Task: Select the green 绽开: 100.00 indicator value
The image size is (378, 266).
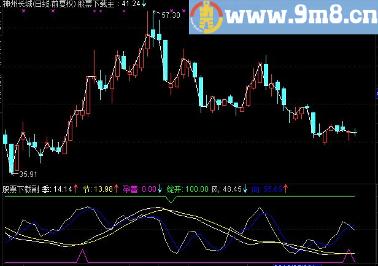Action: [188, 189]
